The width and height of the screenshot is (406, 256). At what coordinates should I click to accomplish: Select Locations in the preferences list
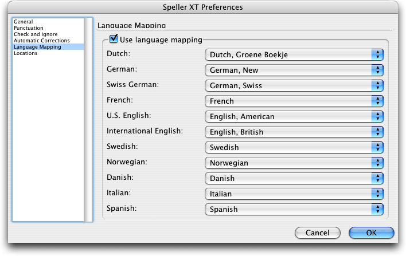click(x=48, y=53)
